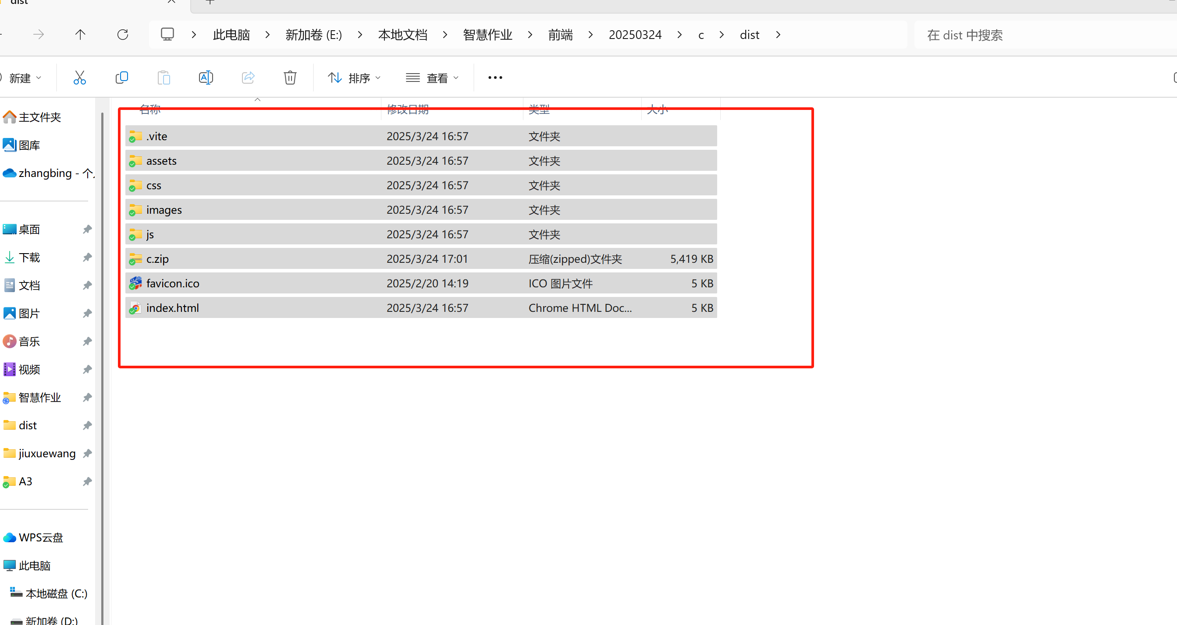Navigate to 智慧作业 in breadcrumb path
The image size is (1177, 625).
[487, 35]
